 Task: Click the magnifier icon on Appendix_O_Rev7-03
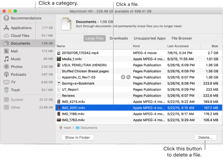[x=128, y=77]
